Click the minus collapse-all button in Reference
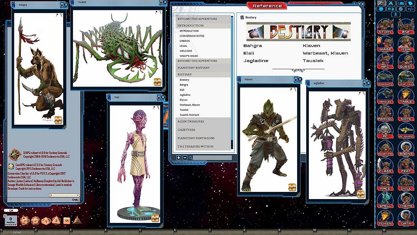 [185, 158]
